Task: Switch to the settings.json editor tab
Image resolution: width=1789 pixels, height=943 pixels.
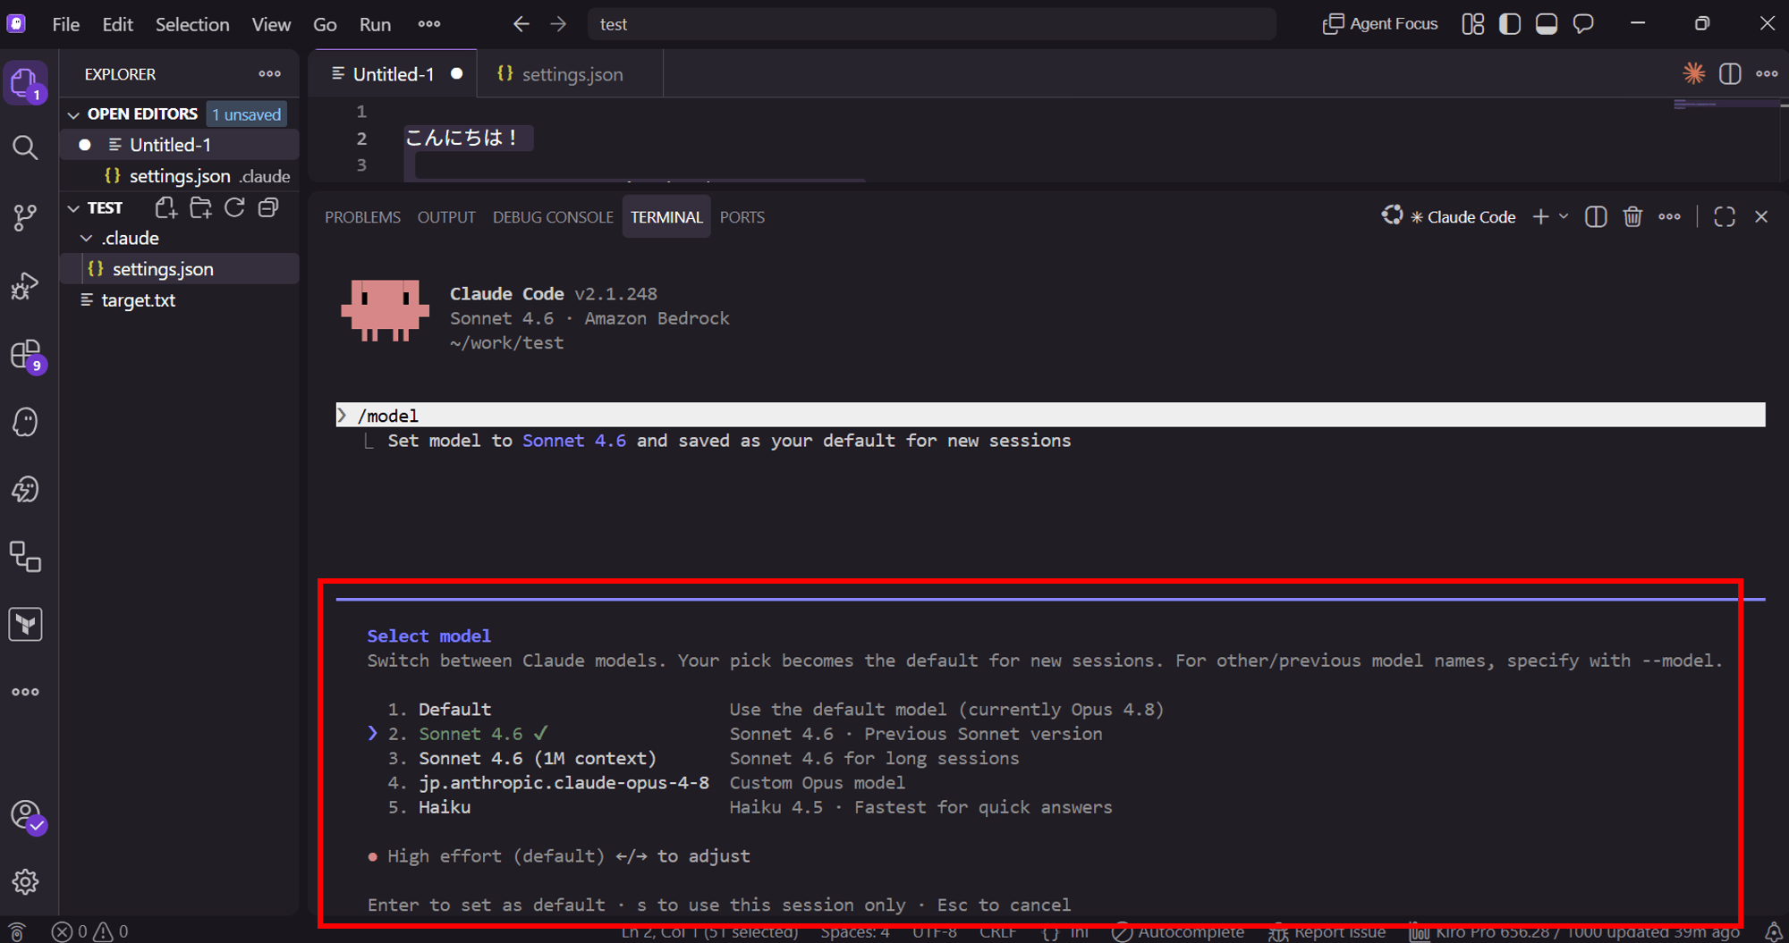Action: click(x=571, y=74)
